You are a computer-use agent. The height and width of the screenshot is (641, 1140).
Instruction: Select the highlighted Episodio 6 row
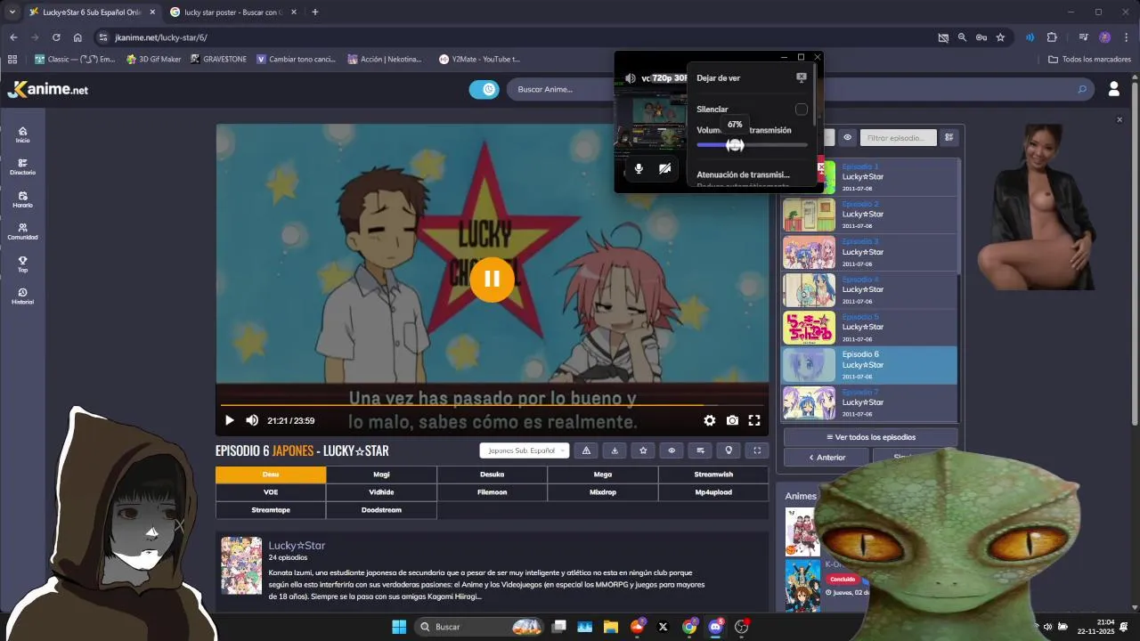[x=869, y=365]
